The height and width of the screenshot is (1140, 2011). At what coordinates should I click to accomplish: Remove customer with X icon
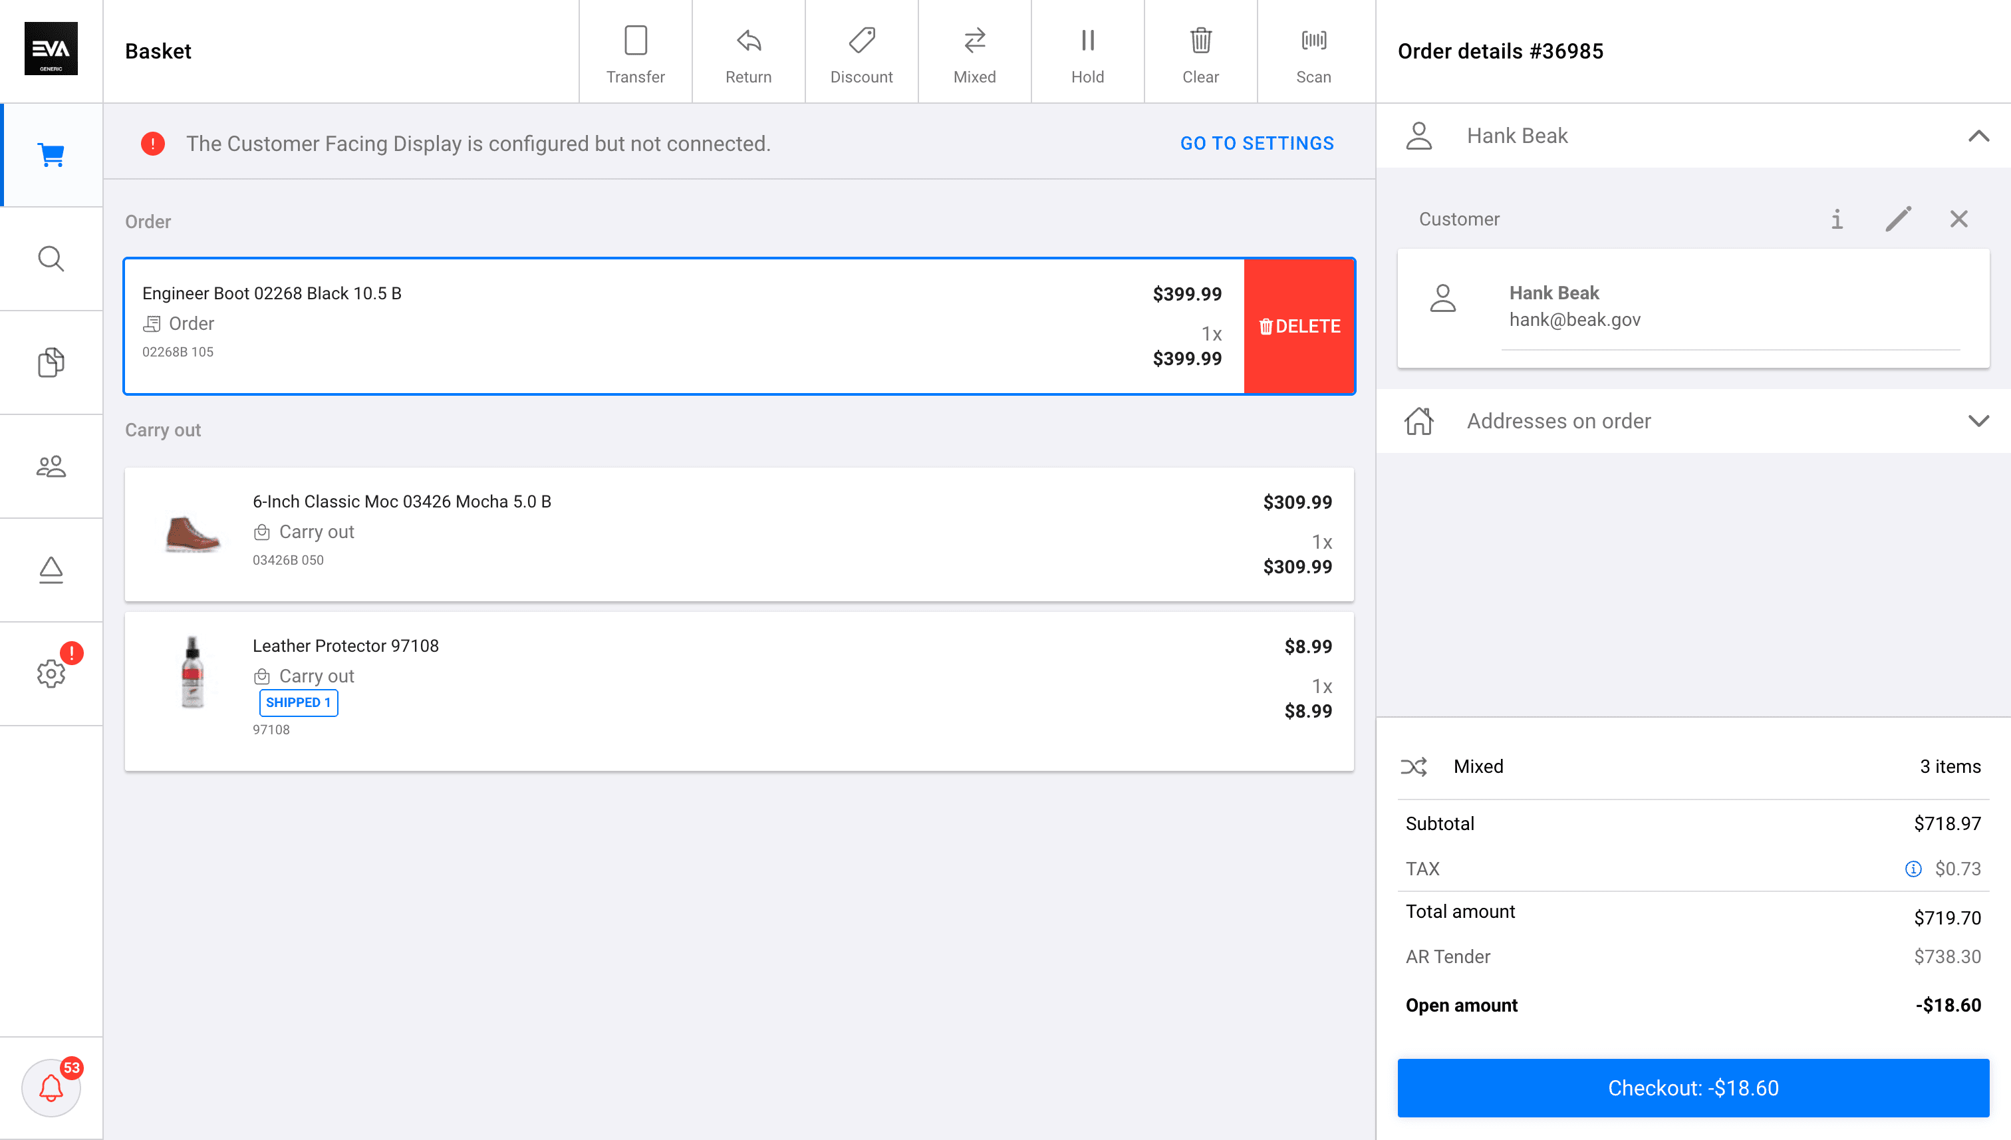1958,219
